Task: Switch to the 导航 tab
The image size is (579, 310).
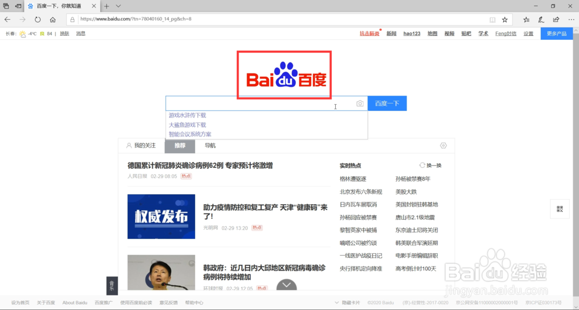Action: click(x=210, y=145)
